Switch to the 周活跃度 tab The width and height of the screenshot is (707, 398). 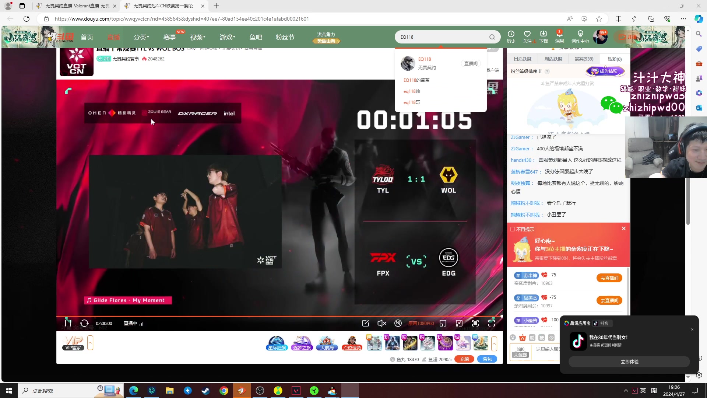pos(553,59)
